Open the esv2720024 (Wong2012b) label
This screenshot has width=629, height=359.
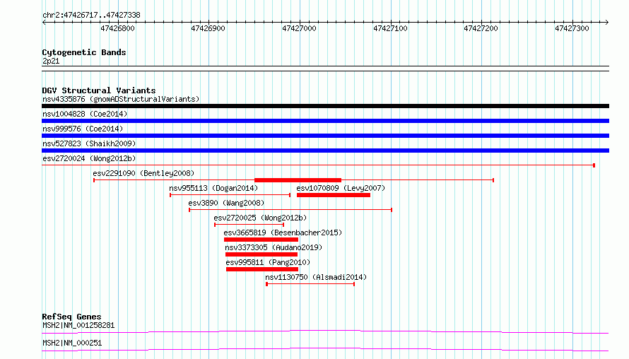click(x=89, y=158)
